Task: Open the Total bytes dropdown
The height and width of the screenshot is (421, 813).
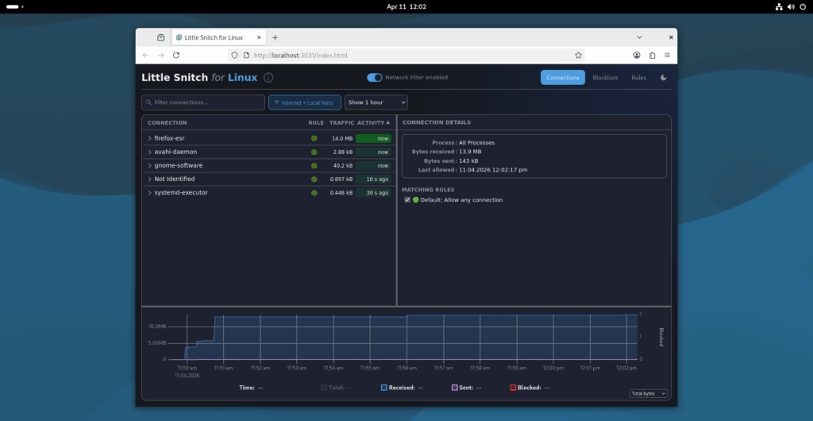Action: 649,393
